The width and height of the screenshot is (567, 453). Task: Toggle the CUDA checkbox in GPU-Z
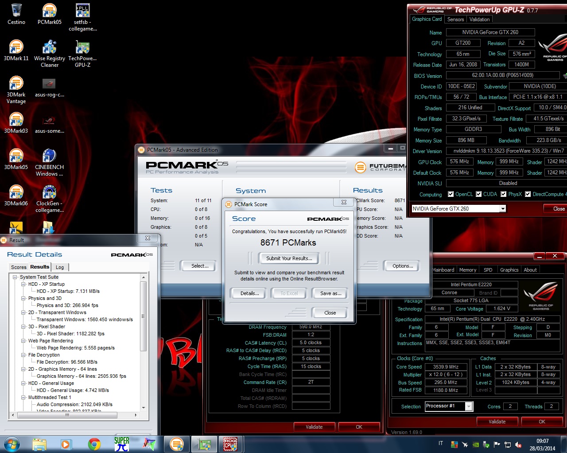[479, 194]
